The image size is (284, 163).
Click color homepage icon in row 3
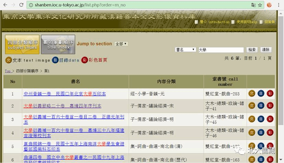(270, 119)
